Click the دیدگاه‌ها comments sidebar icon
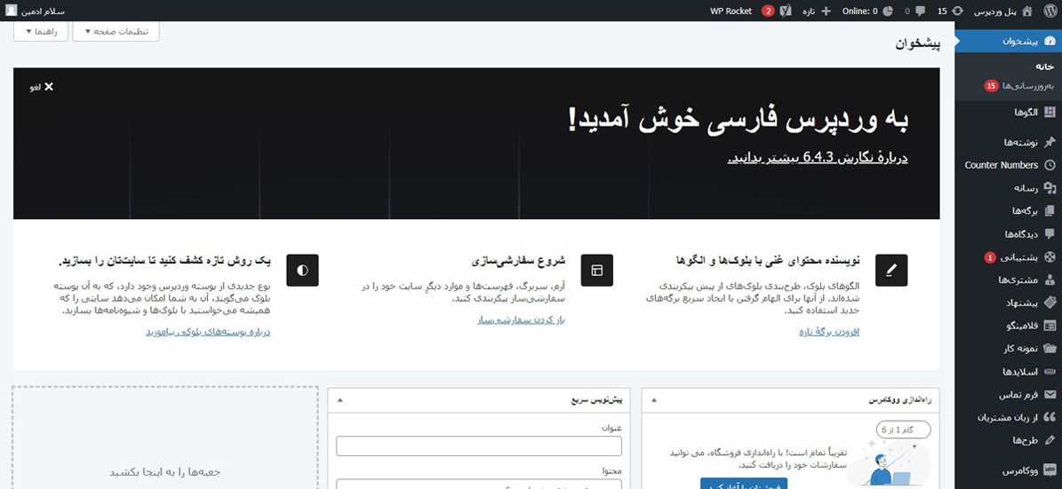This screenshot has width=1062, height=489. point(1050,234)
